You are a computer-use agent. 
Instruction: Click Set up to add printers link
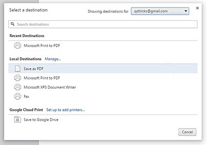click(65, 110)
